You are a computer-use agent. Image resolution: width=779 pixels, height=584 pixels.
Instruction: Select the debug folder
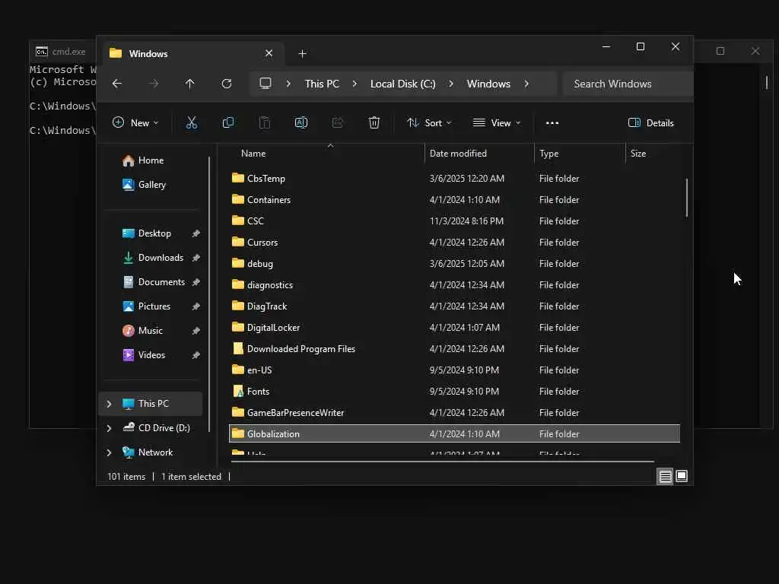point(454,264)
